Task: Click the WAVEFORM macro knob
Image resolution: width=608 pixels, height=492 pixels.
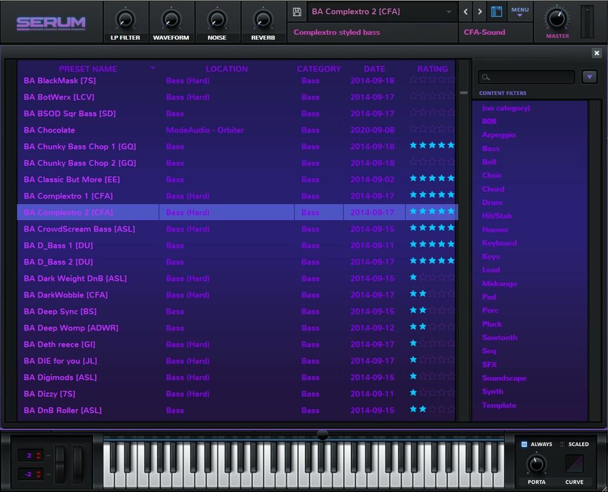Action: 171,19
